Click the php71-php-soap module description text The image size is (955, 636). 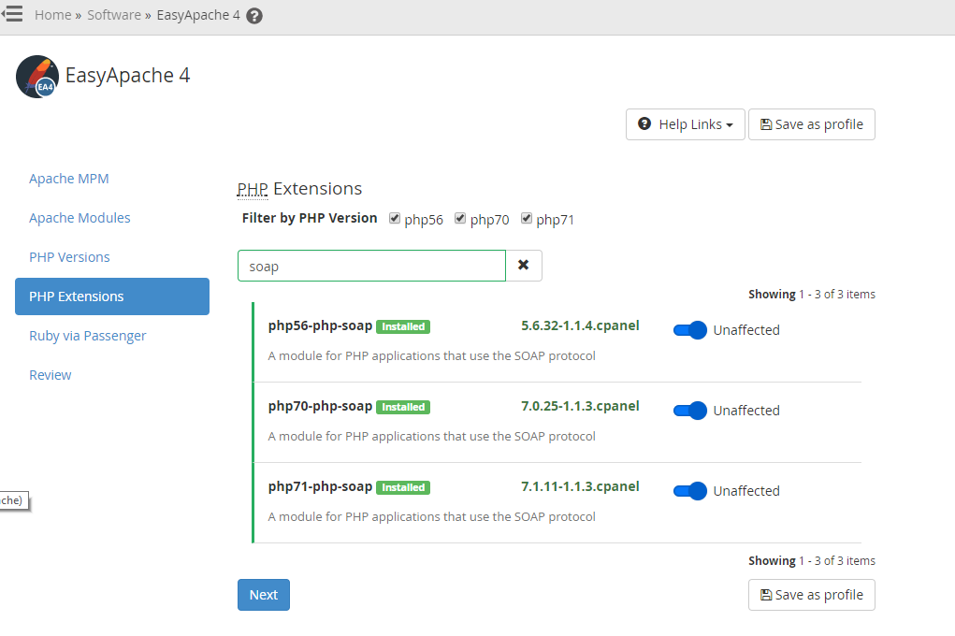432,516
